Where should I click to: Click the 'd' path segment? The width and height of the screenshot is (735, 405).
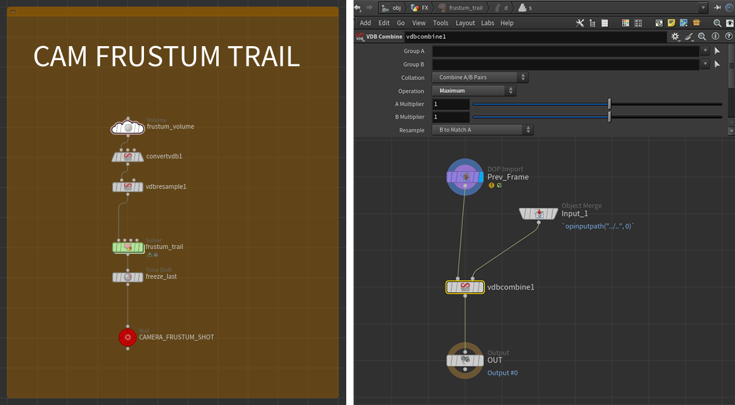(501, 8)
